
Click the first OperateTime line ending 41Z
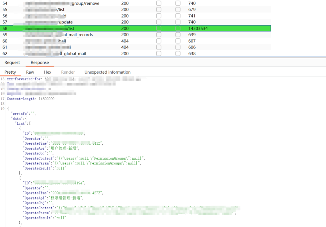pyautogui.click(x=63, y=143)
